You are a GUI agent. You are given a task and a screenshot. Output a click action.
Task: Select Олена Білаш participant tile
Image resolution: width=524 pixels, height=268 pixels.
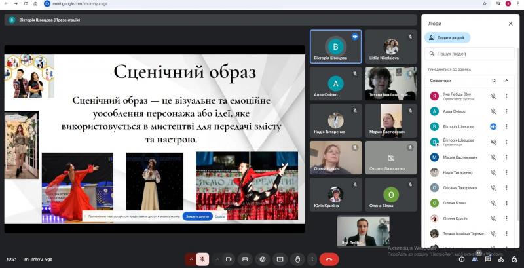tap(390, 195)
